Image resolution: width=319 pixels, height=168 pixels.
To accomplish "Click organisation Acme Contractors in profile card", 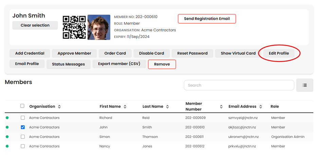I will point(158,30).
